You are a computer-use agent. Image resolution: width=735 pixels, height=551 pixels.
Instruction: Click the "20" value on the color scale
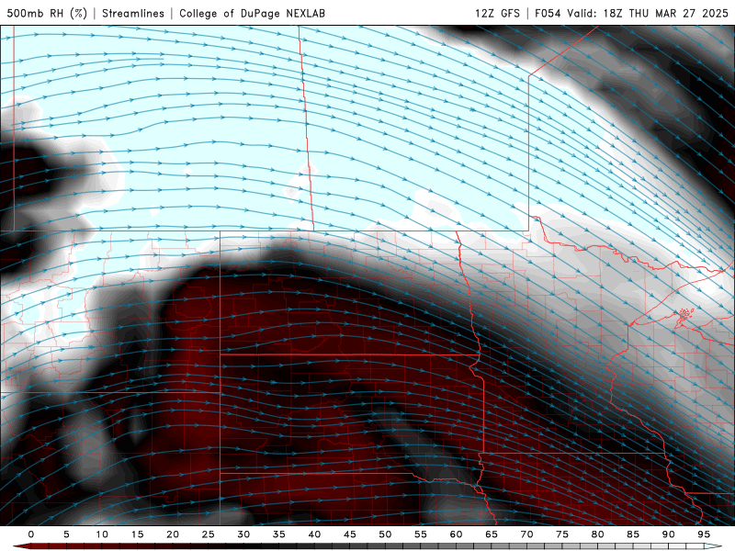[x=173, y=534]
